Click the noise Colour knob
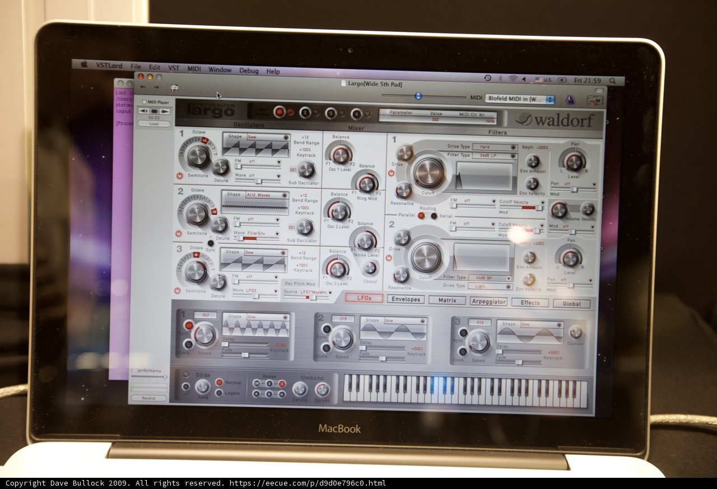This screenshot has width=717, height=489. [x=370, y=268]
